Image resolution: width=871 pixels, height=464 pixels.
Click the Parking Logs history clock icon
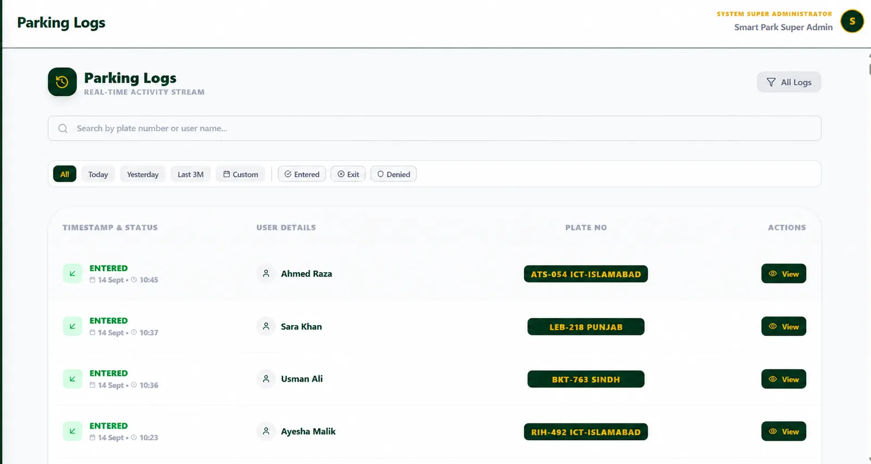pos(62,82)
